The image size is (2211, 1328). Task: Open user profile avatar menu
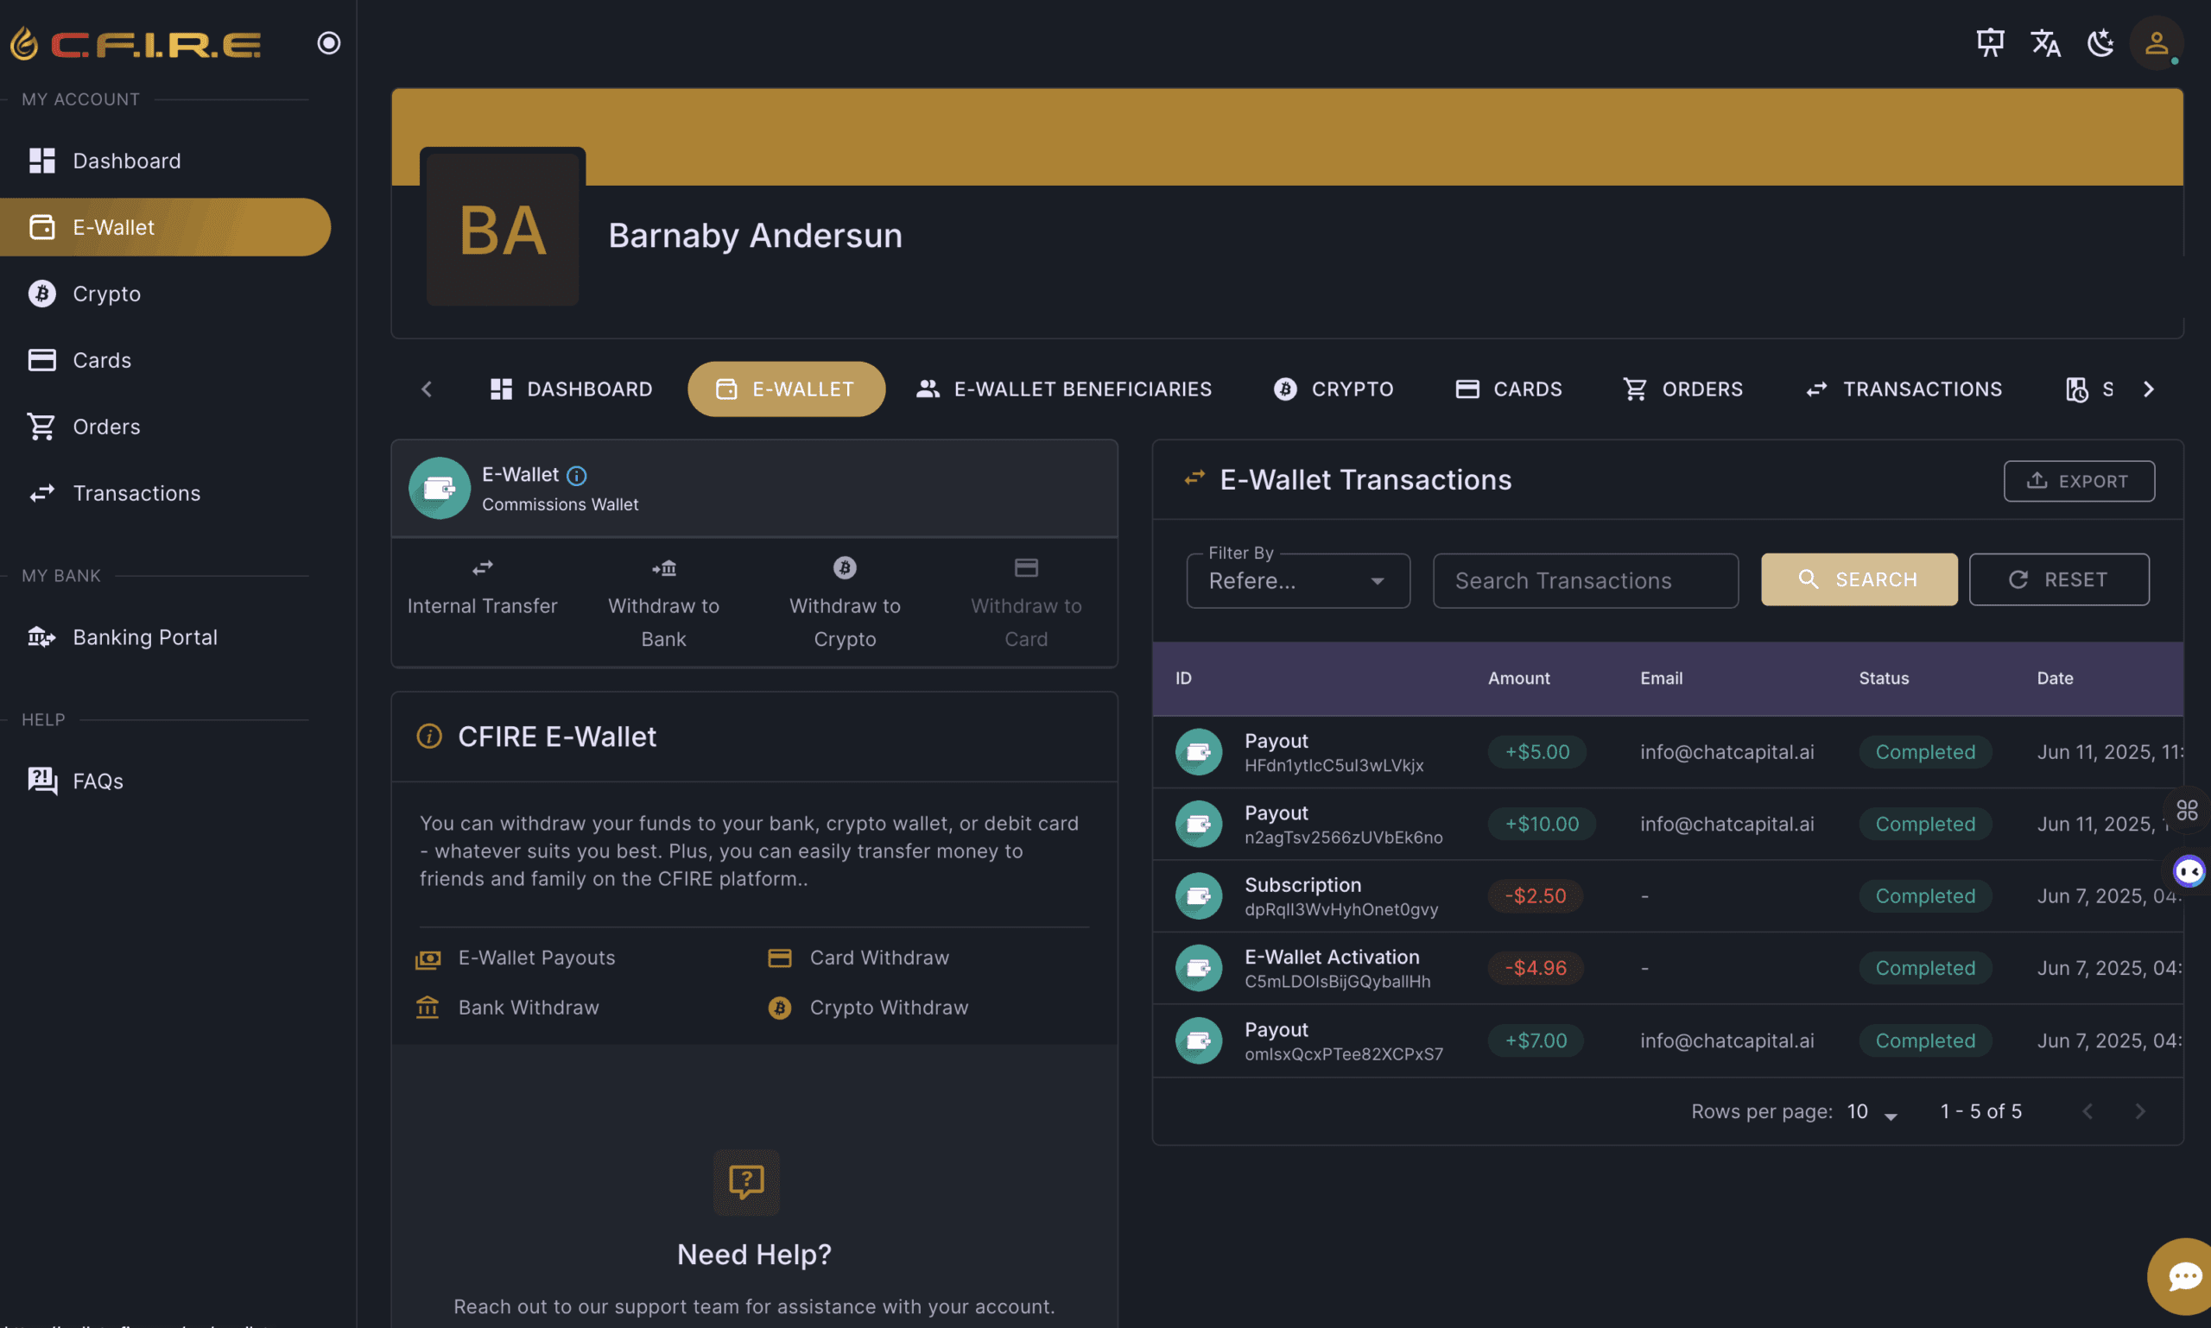point(2157,43)
